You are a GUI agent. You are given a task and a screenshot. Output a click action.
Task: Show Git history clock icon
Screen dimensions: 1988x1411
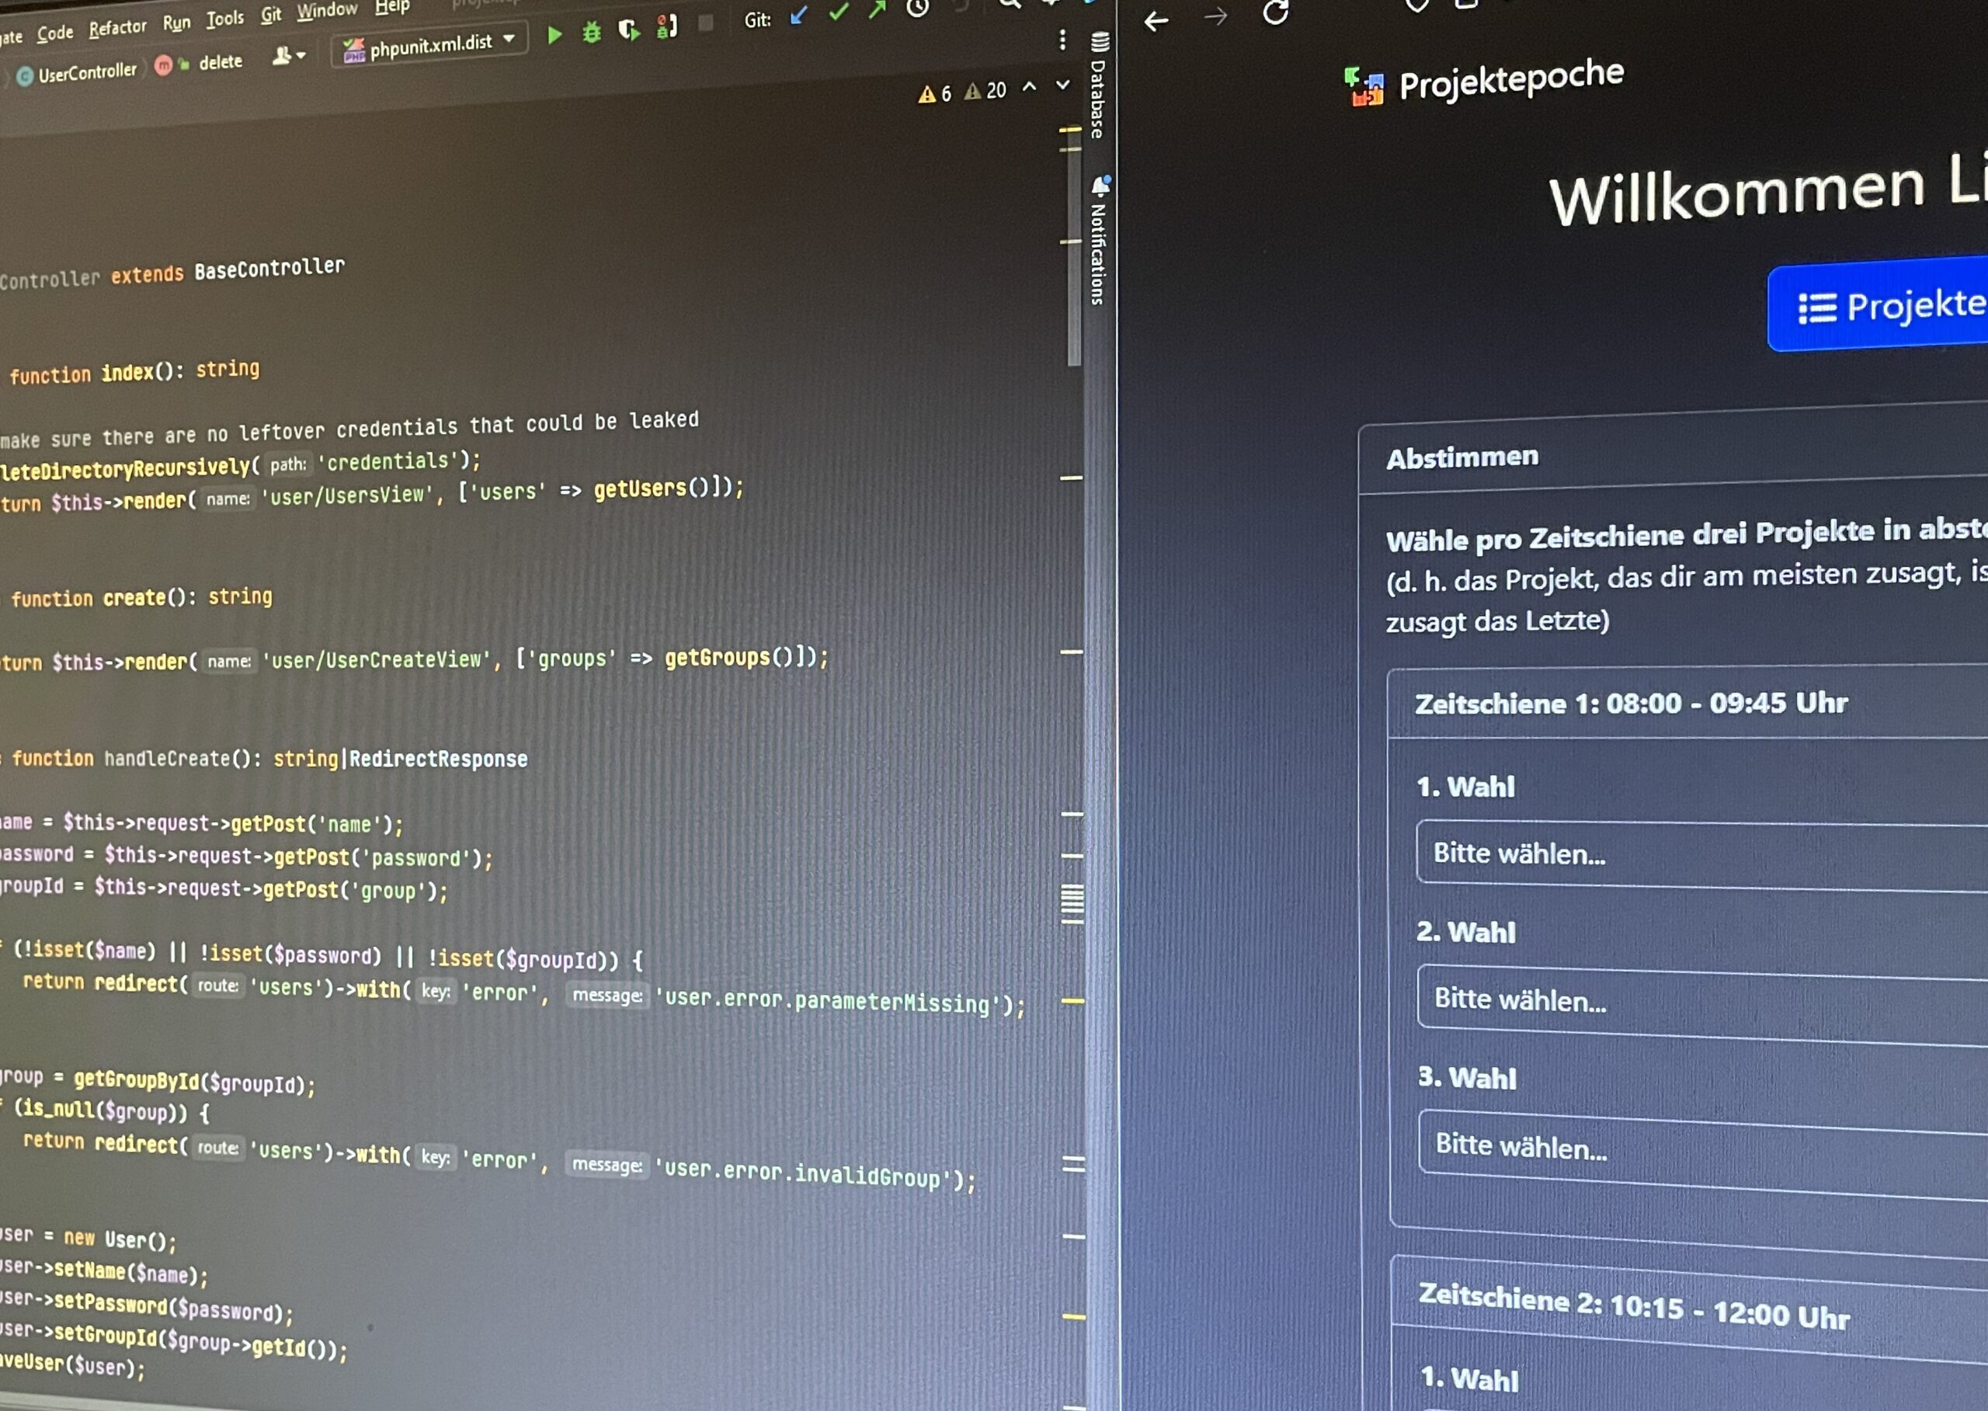click(918, 8)
